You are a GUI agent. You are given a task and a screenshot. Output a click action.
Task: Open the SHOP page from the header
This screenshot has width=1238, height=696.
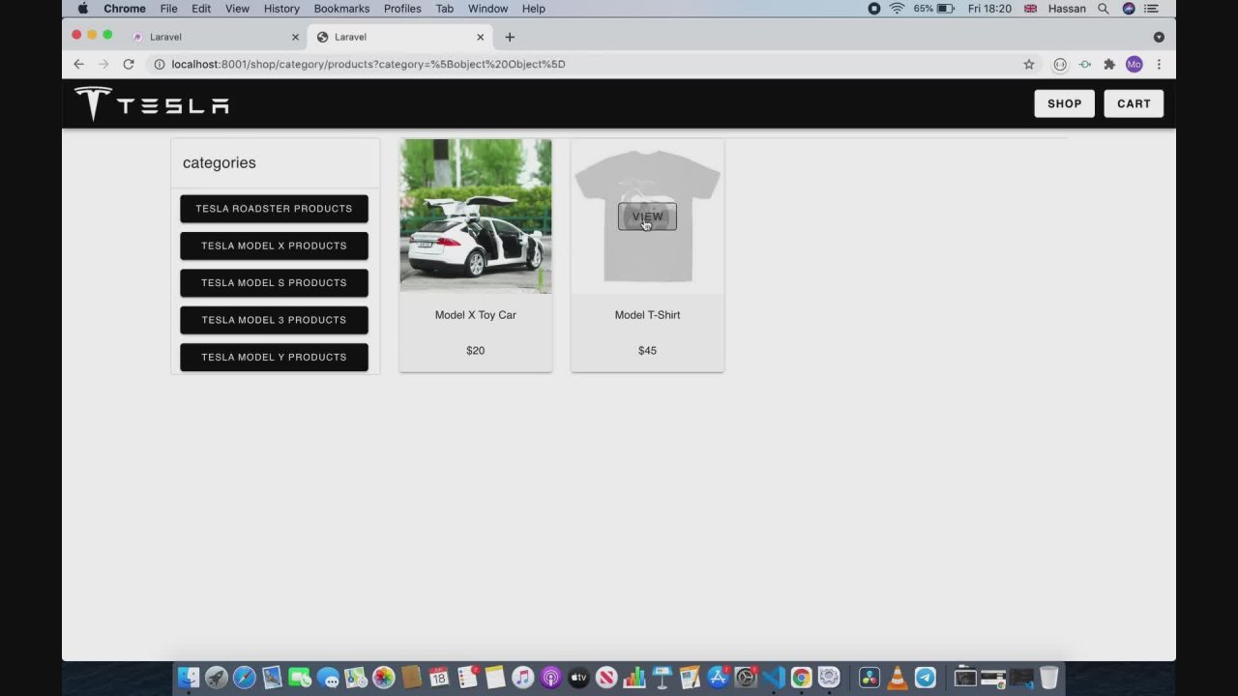[x=1064, y=103]
